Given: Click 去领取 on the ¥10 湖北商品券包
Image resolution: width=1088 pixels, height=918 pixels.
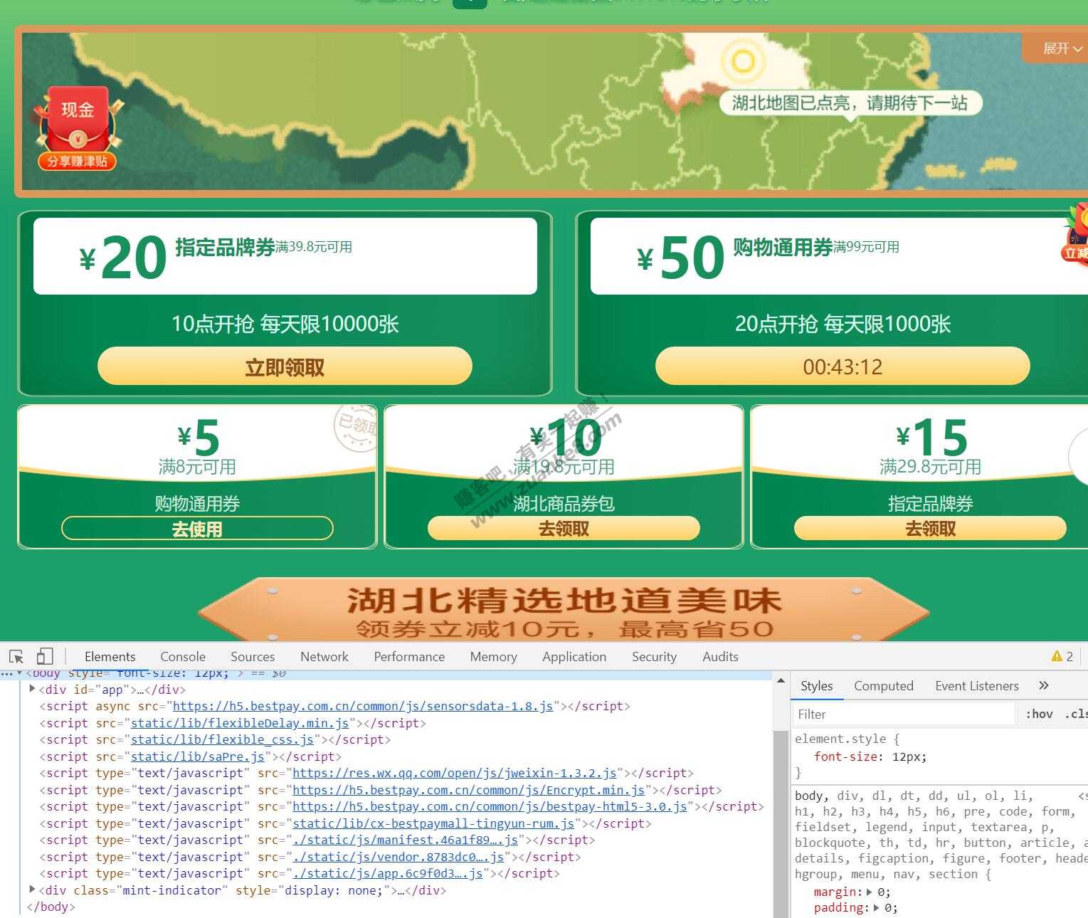Looking at the screenshot, I should (564, 528).
